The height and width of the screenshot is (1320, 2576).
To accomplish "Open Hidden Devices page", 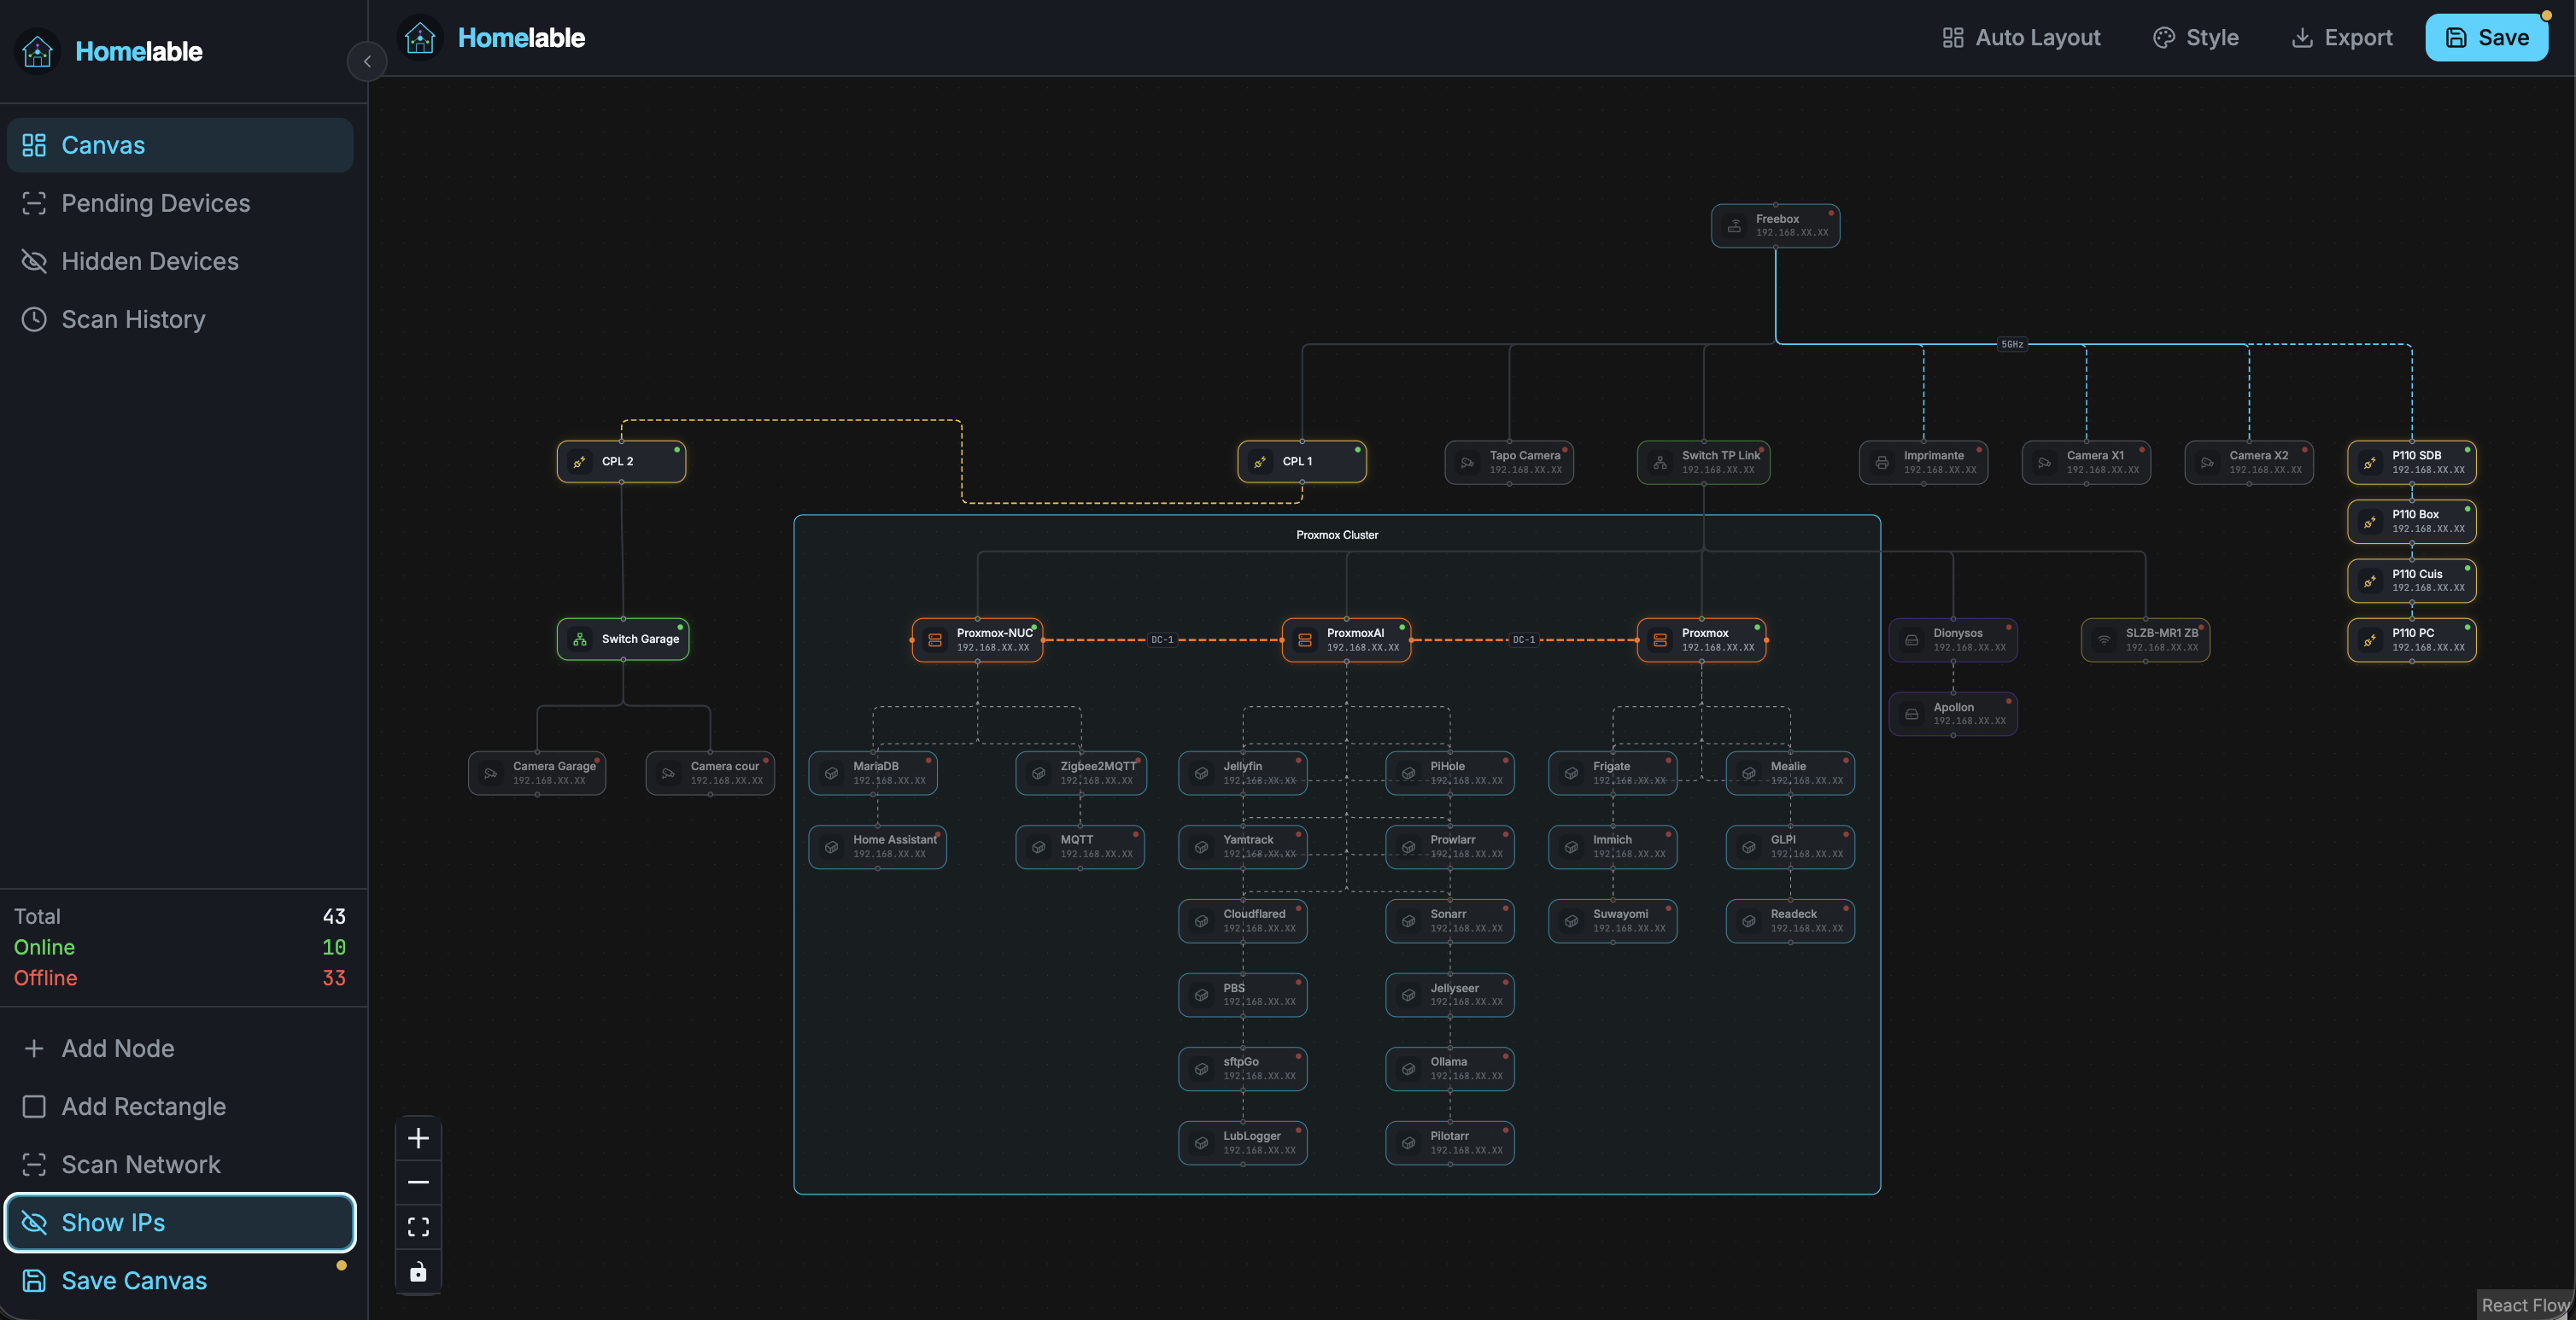I will [x=180, y=261].
